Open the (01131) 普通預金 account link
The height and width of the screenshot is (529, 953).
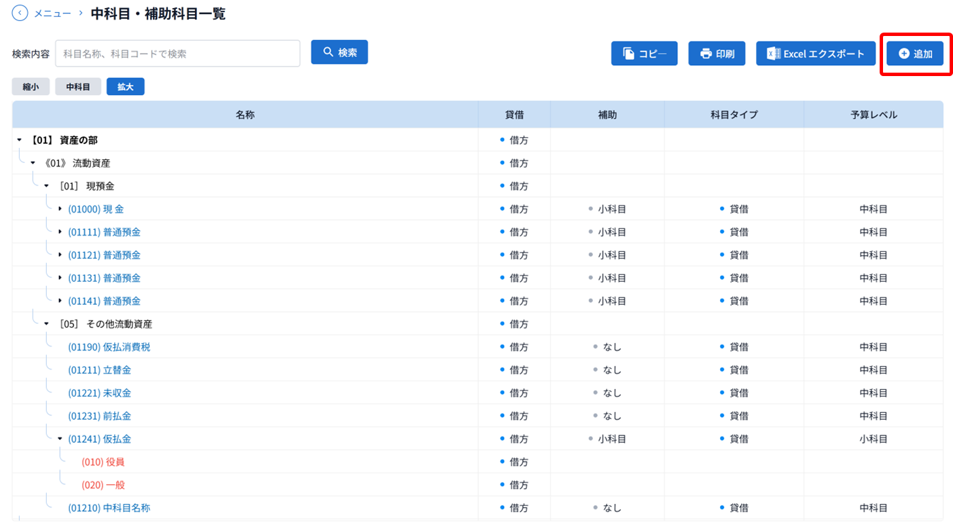pos(105,278)
